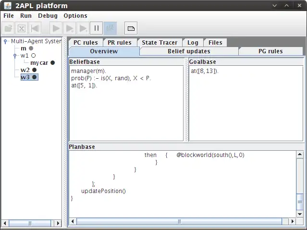Viewport: 307px width, 230px height.
Task: Click the close system toolbar icon
Action: 22,28
